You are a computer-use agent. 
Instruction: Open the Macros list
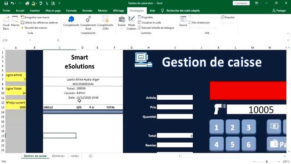click(15, 21)
